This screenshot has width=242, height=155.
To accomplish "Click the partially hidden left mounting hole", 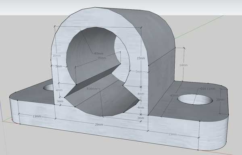I will 48,87.
